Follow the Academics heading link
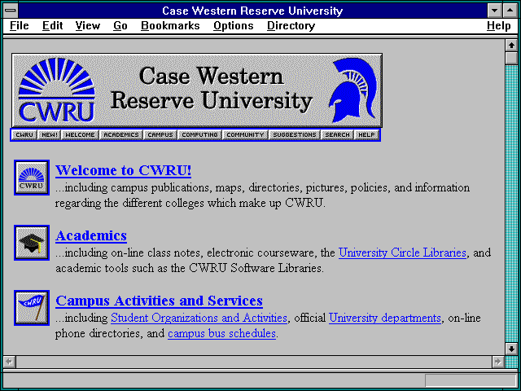Screen dimensions: 521x391 (91, 235)
